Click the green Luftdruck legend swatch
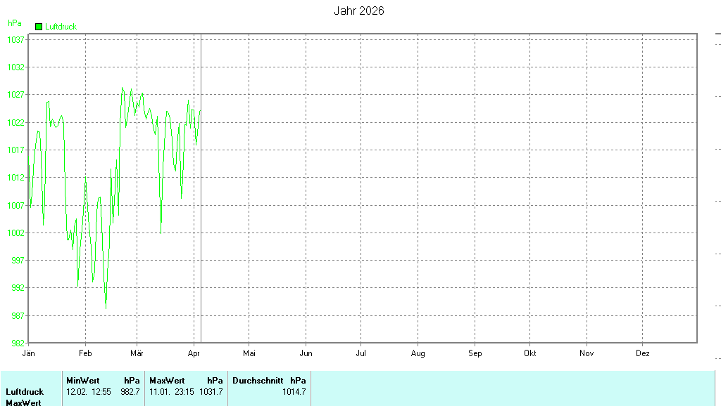The height and width of the screenshot is (406, 721). 39,27
